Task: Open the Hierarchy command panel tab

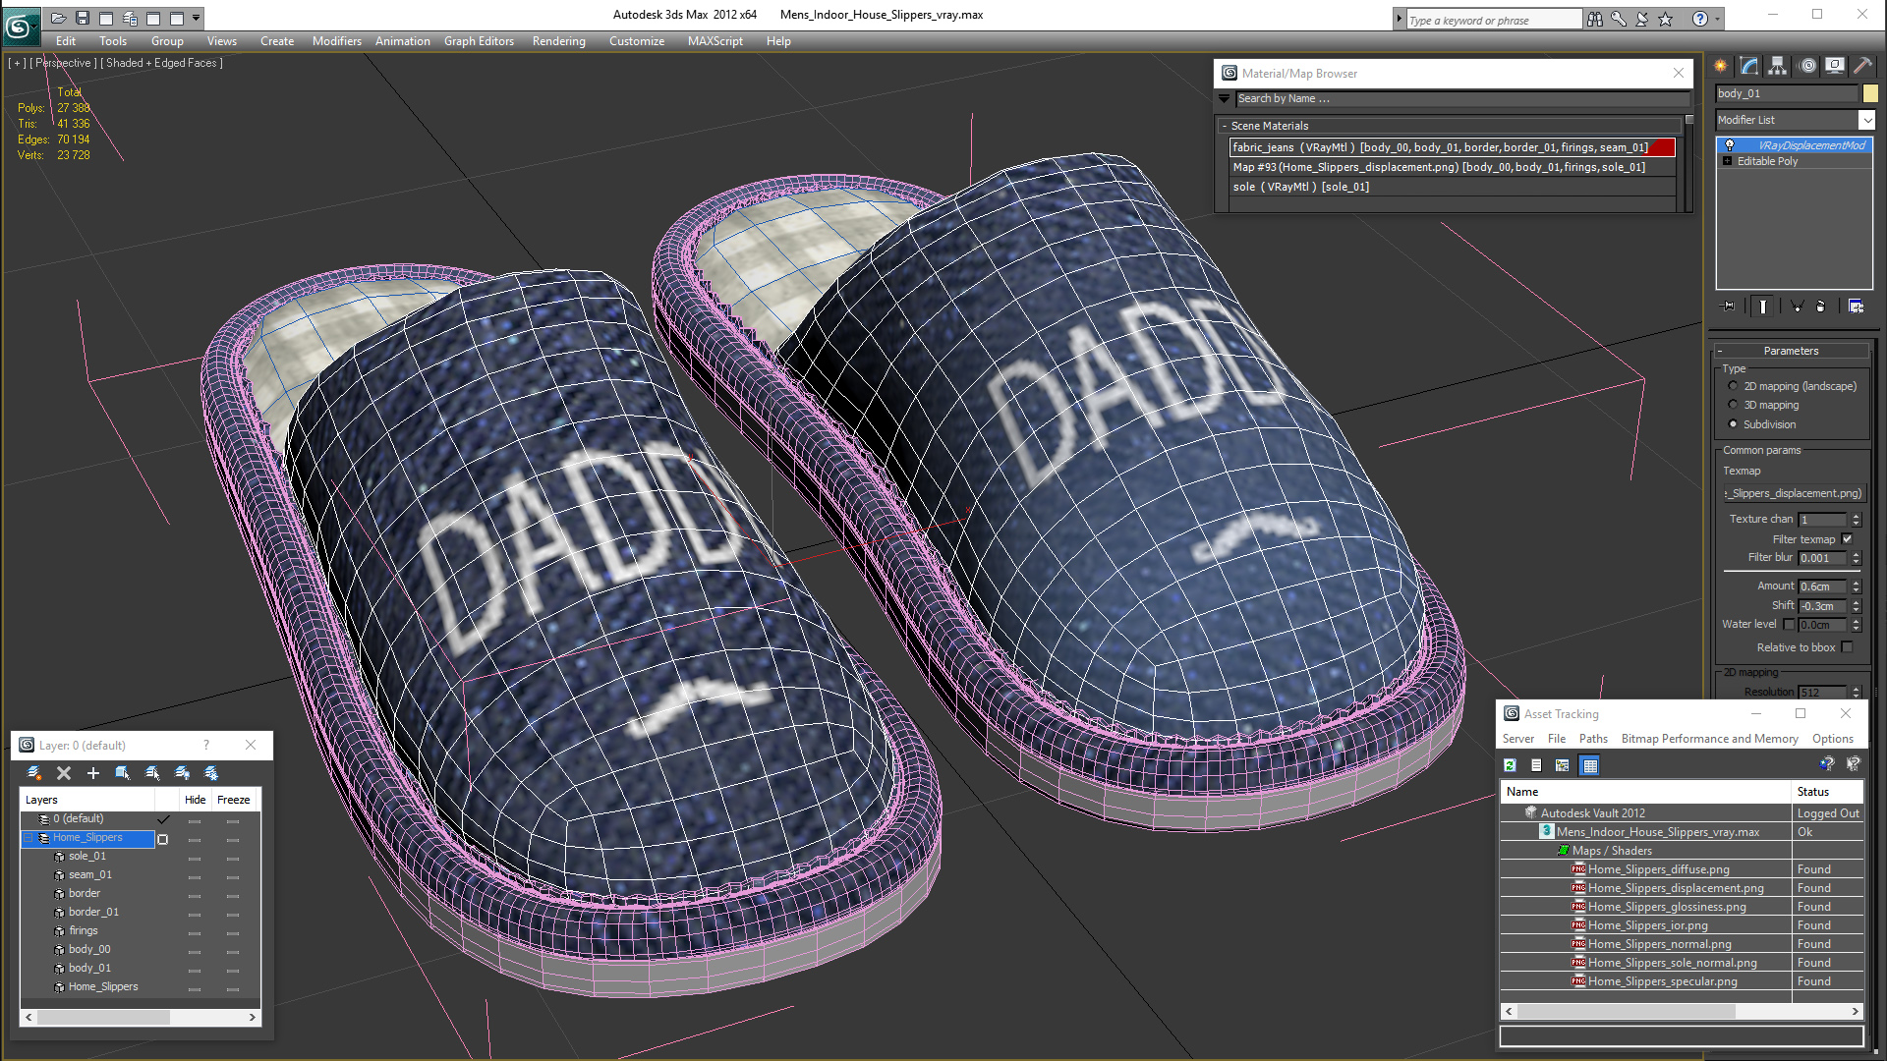Action: coord(1778,66)
